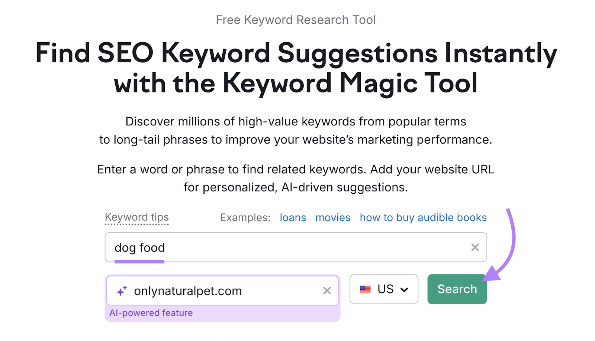View the Keyword tips

pos(136,217)
